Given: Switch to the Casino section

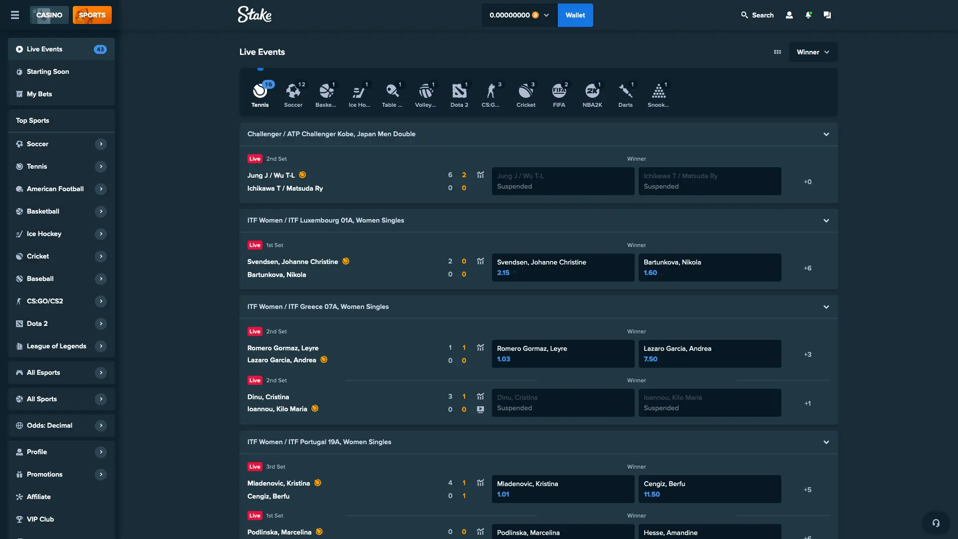Looking at the screenshot, I should [x=49, y=15].
